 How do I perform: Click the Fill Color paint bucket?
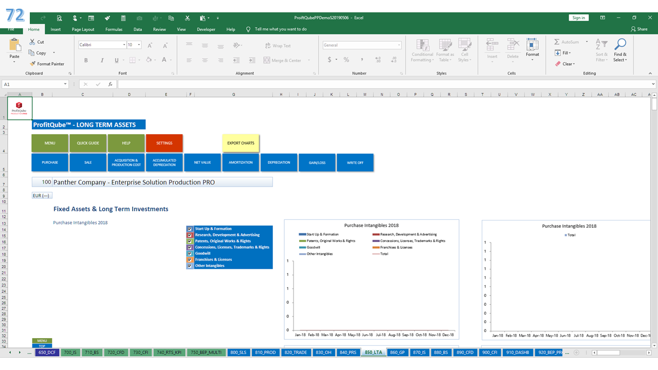[x=148, y=60]
